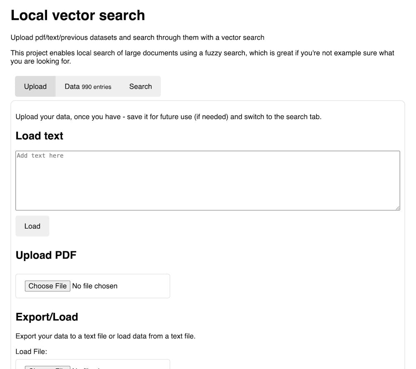
Task: Click the textarea resize handle corner
Action: coord(398,208)
